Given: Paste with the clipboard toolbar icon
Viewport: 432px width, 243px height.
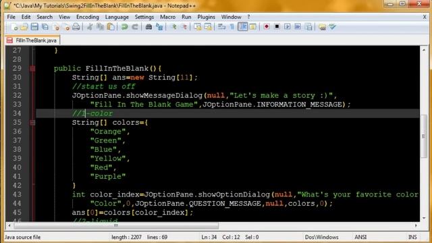Looking at the screenshot, I should tap(111, 27).
